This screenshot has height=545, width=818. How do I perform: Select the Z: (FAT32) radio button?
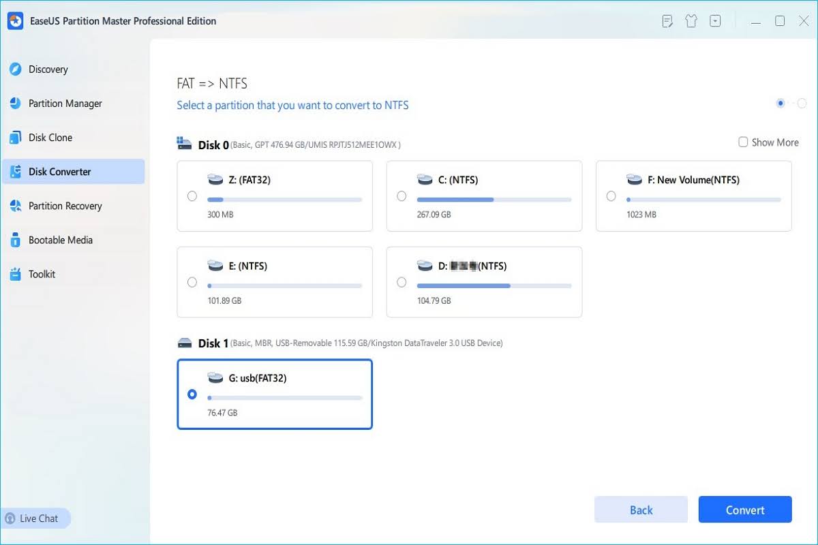192,196
